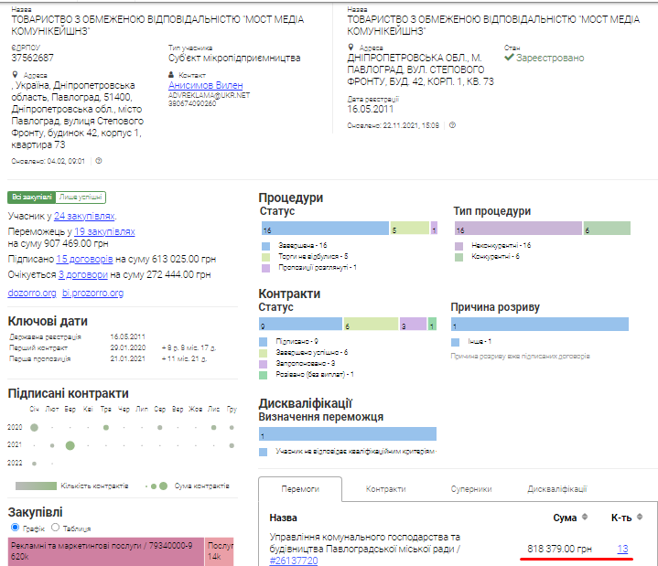Click the info icon next to update time 04.02
Viewport: 658px width, 566px height.
[99, 161]
